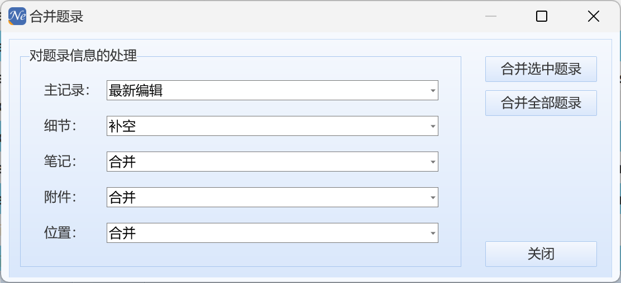Maximize the 合并题录 dialog window
This screenshot has height=283, width=621.
(x=541, y=17)
